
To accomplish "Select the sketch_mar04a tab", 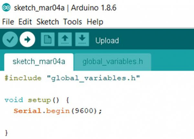I will [x=39, y=62].
